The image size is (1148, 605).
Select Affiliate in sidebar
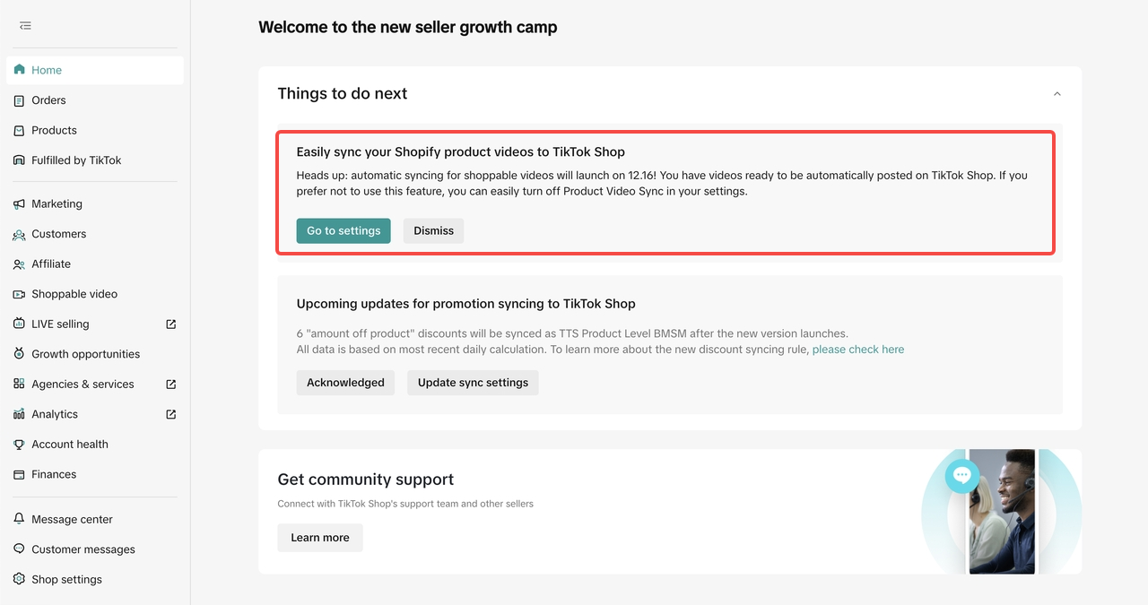coord(51,264)
